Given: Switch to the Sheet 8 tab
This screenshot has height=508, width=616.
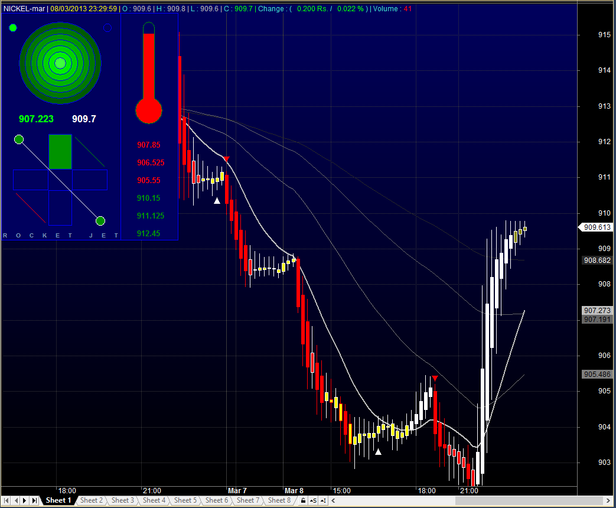Looking at the screenshot, I should (x=279, y=500).
